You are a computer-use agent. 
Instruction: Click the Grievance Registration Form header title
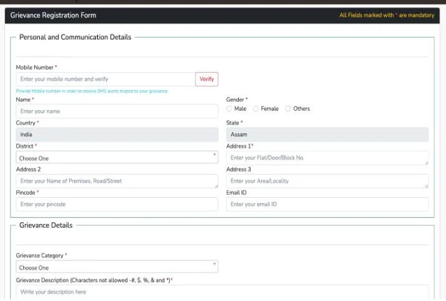click(x=53, y=15)
